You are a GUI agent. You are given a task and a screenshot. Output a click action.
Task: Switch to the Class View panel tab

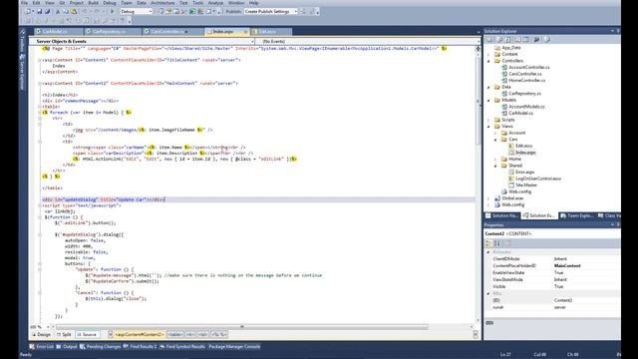tap(609, 215)
